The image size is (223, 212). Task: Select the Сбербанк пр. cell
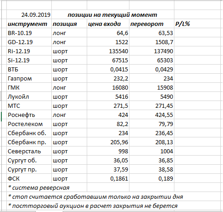tap(29, 142)
